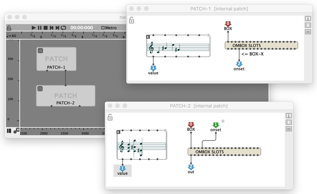Select the score box in PATCH-1

(178, 46)
